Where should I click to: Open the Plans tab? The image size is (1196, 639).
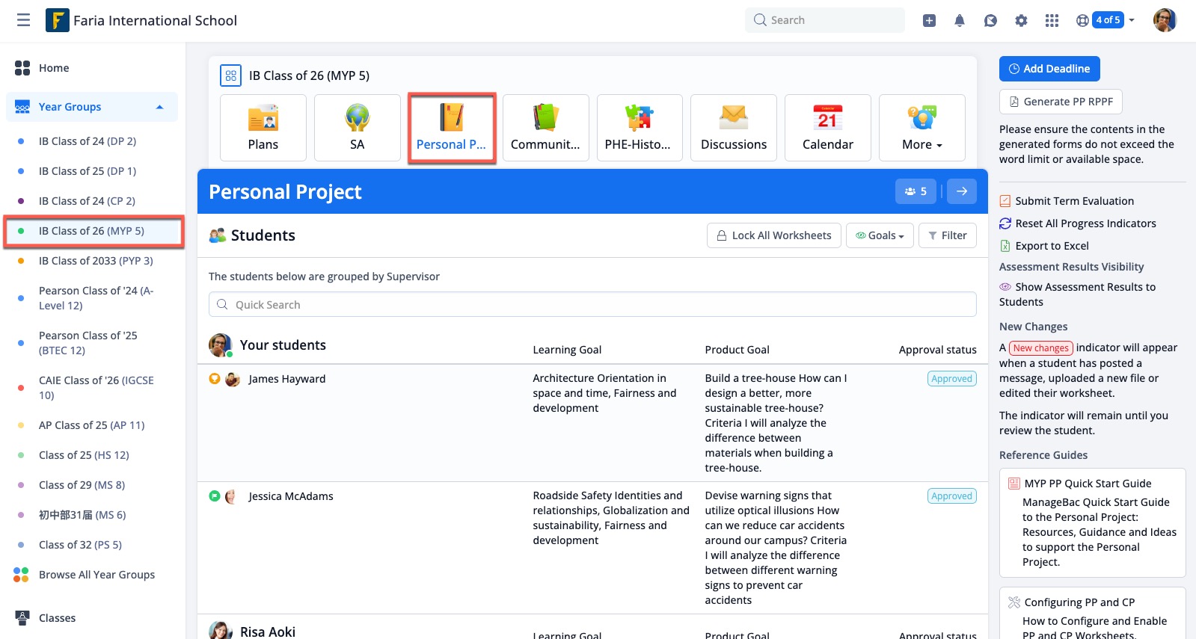pyautogui.click(x=263, y=128)
